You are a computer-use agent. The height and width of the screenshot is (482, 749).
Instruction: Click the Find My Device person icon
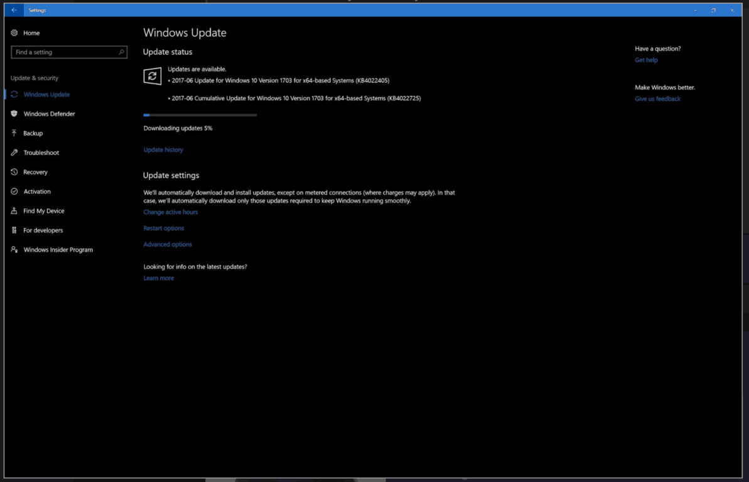(x=14, y=211)
